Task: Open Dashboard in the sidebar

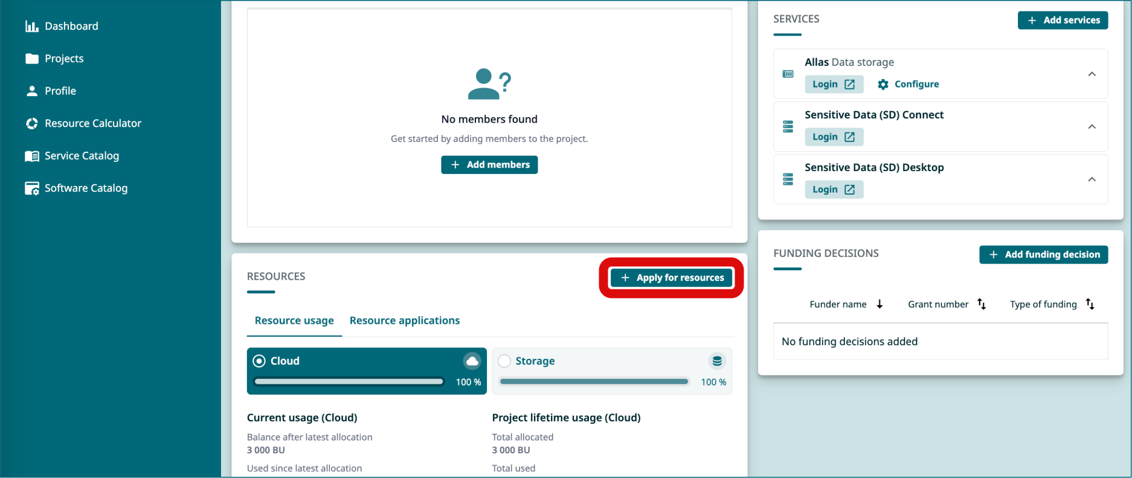Action: (x=71, y=26)
